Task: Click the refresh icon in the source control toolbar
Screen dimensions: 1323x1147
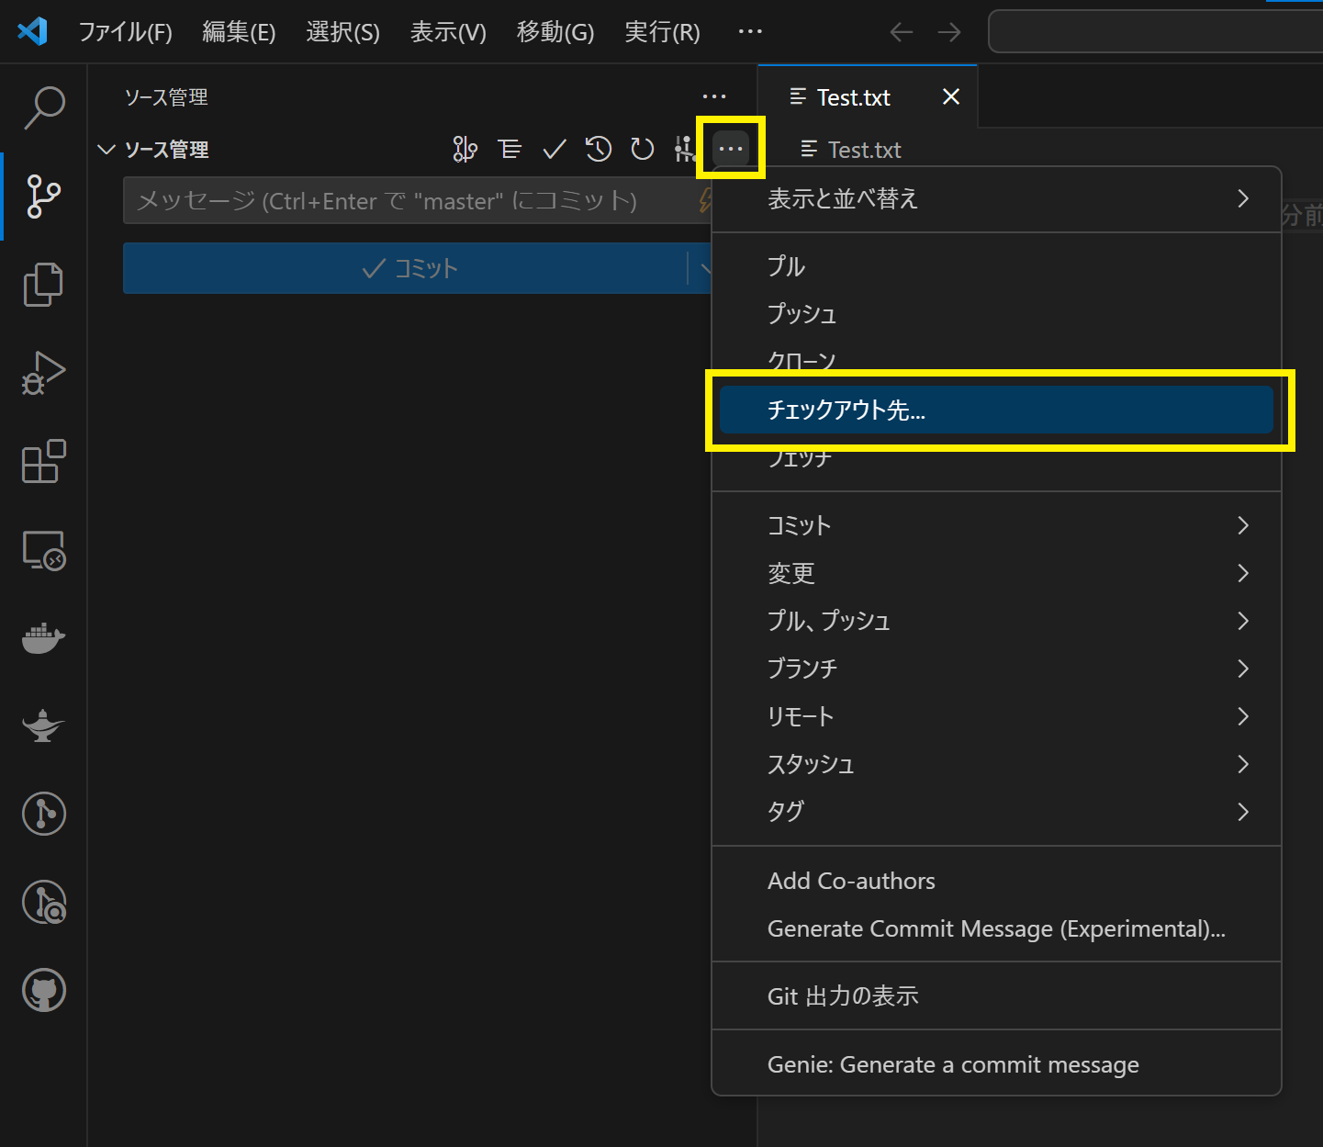Action: click(x=643, y=149)
